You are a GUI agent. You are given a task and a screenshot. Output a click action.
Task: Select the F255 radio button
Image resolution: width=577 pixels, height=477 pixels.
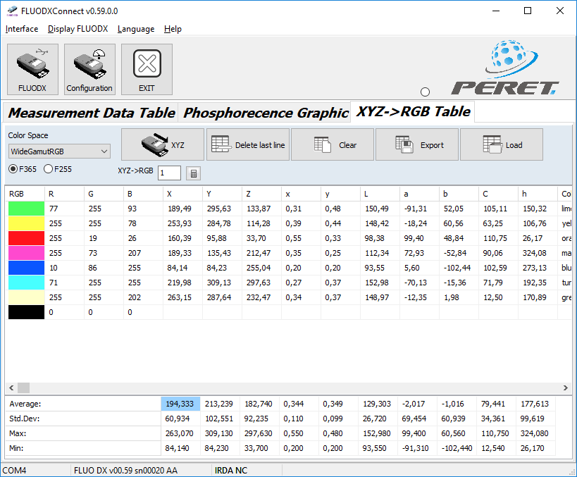coord(49,169)
